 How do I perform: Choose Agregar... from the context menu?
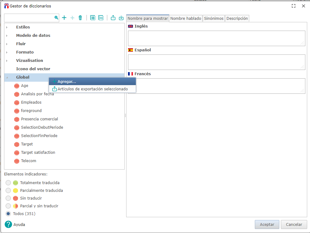[67, 82]
